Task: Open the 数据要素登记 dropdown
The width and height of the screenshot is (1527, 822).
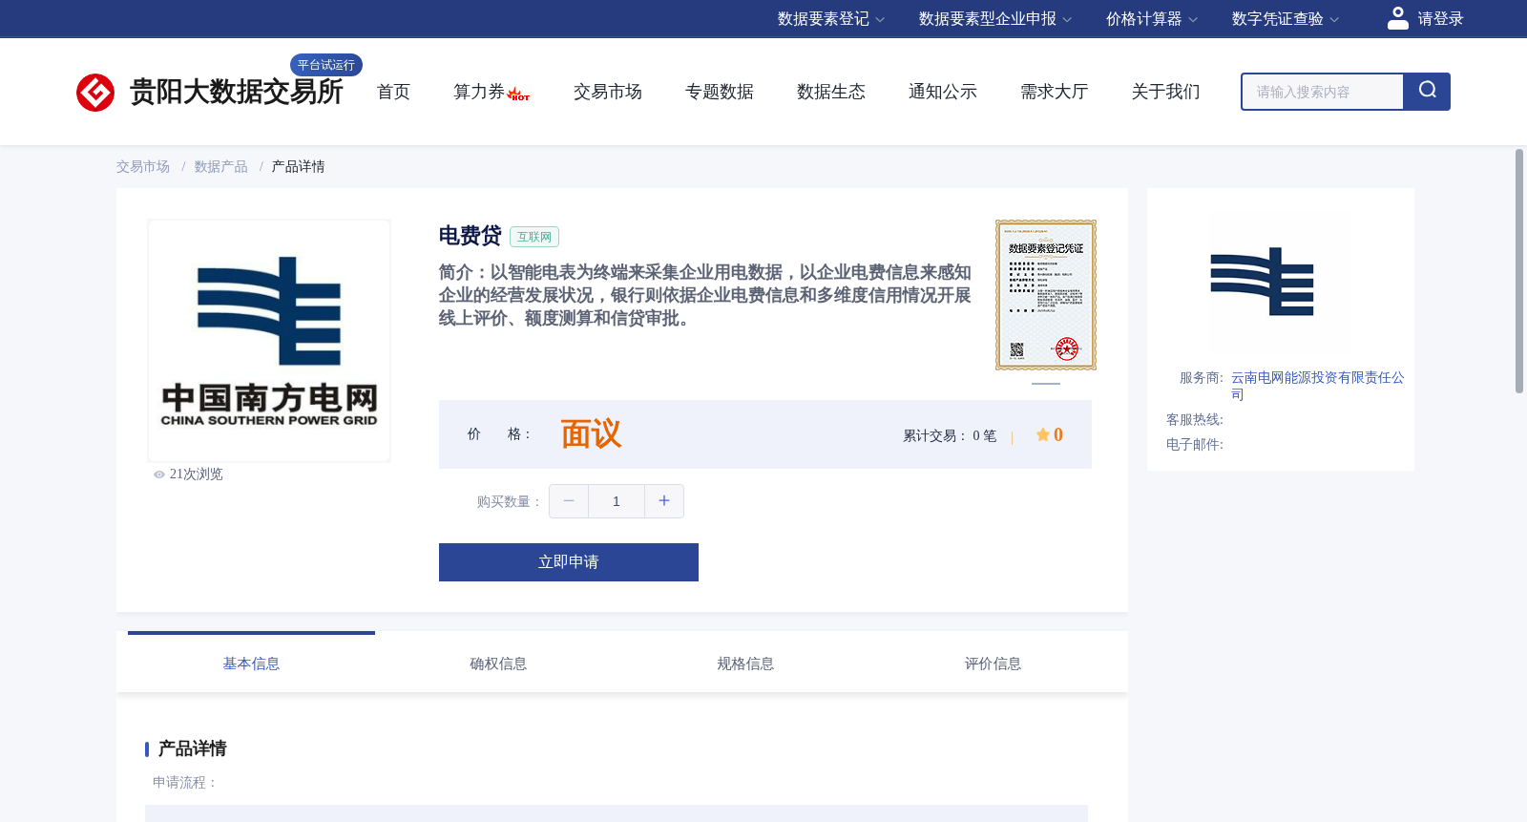Action: (830, 19)
